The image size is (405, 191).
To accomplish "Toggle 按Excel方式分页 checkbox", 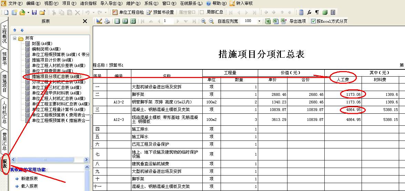I will [313, 21].
